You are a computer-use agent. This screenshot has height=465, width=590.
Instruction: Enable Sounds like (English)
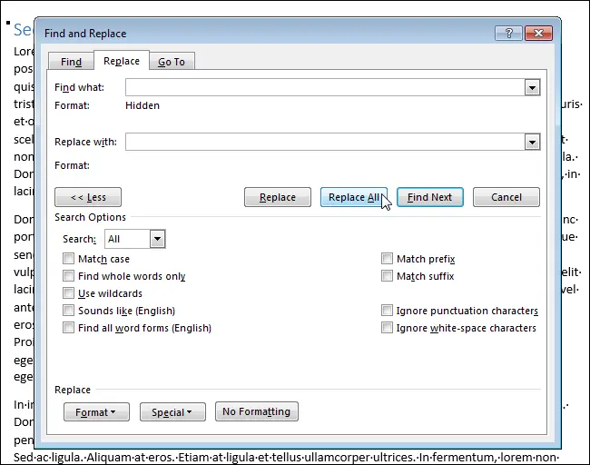[68, 311]
